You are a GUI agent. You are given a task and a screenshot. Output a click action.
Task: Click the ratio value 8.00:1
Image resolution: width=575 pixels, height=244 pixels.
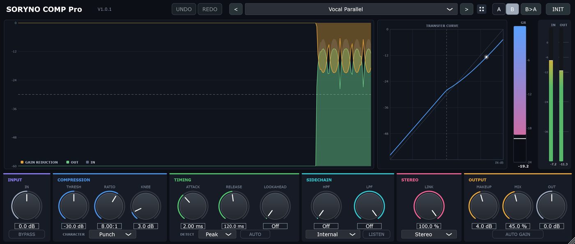(110, 226)
